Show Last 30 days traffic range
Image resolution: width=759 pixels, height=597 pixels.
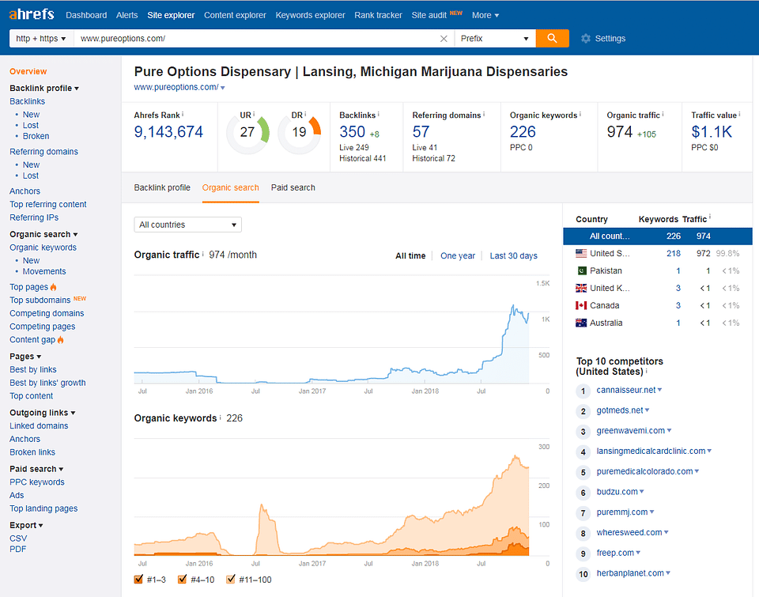click(x=514, y=255)
